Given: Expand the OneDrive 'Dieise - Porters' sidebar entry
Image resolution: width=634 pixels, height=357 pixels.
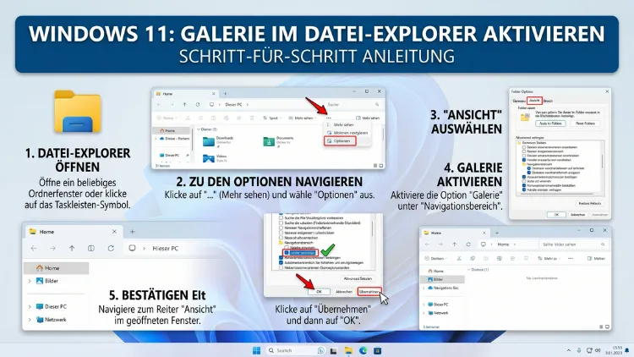Looking at the screenshot, I should coord(156,139).
